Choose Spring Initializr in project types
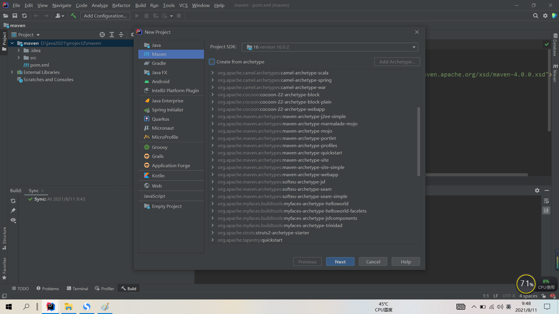The image size is (559, 314). [x=167, y=110]
